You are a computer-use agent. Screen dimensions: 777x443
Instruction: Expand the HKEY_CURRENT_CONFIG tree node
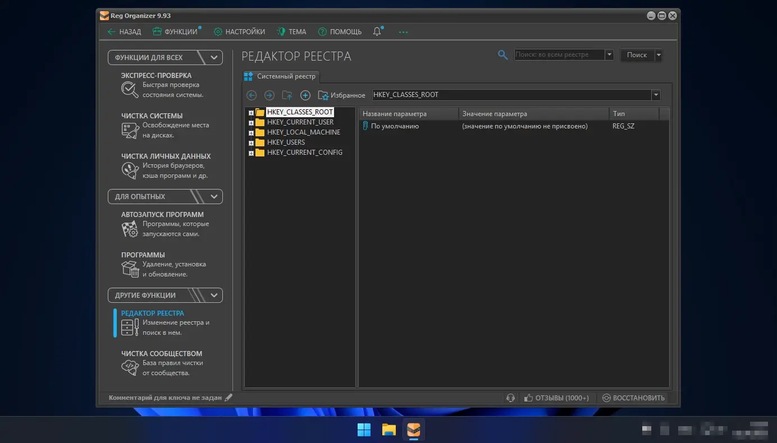coord(251,153)
